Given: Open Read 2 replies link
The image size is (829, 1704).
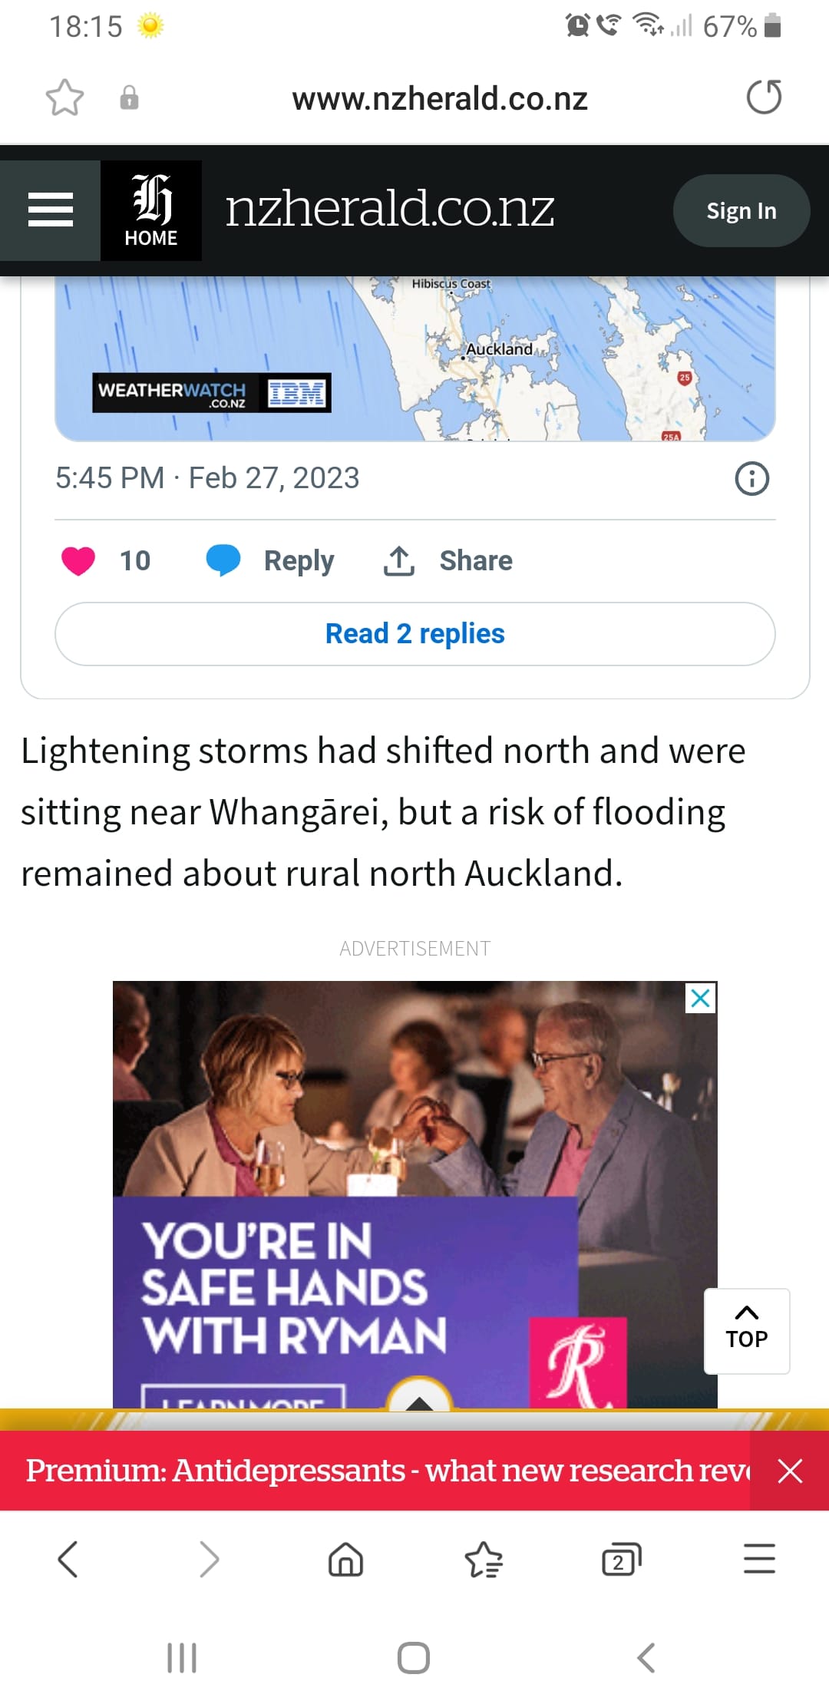Looking at the screenshot, I should coord(414,634).
